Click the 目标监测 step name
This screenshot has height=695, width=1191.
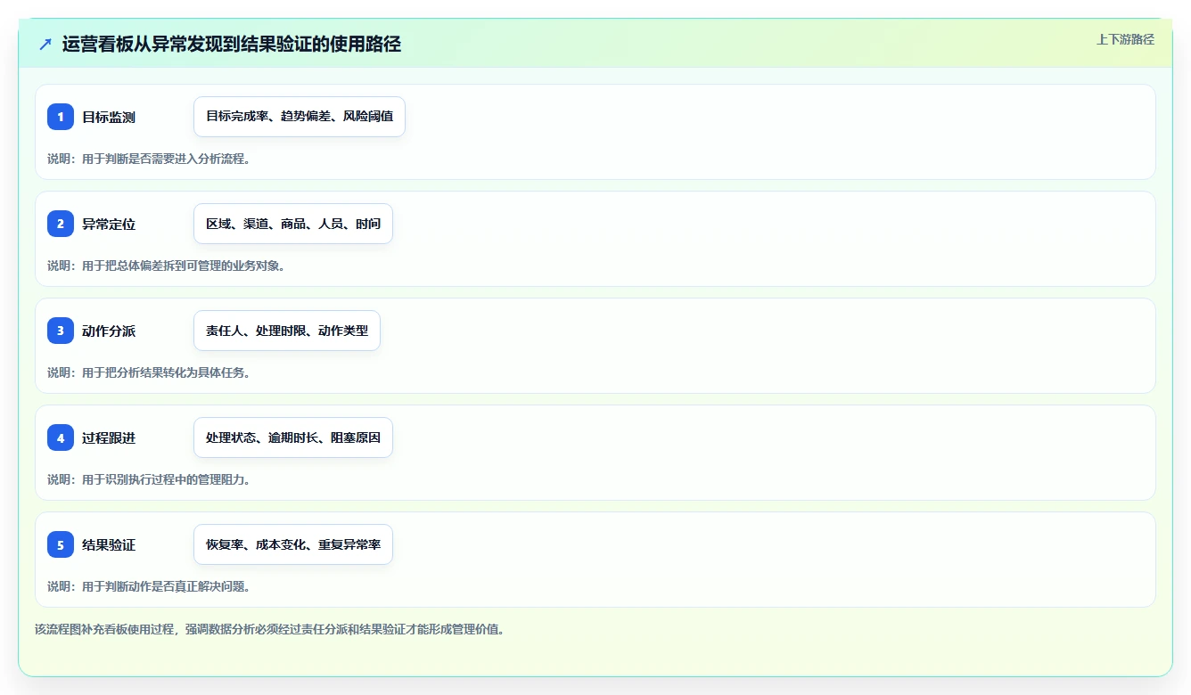[x=109, y=117]
